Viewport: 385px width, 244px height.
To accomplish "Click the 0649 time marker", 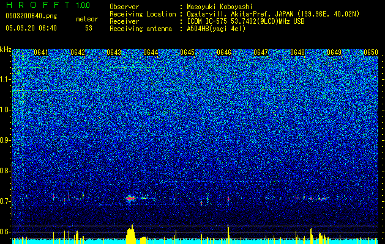I will click(x=334, y=52).
